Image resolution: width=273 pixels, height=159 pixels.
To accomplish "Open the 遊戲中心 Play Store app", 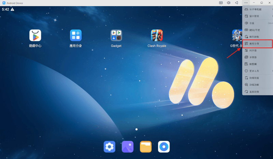I will (x=35, y=35).
